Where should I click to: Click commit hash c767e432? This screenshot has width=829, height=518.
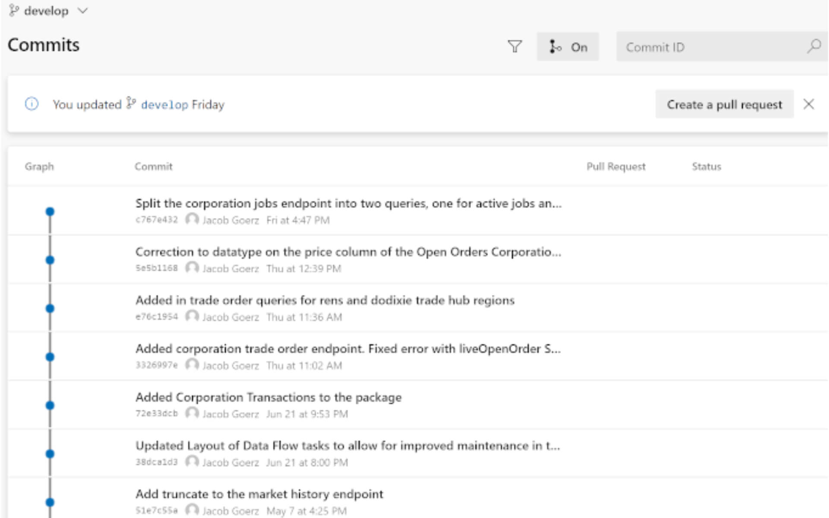click(x=156, y=220)
